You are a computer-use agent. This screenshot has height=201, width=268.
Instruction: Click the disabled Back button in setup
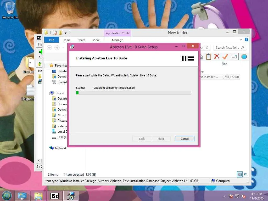click(142, 139)
